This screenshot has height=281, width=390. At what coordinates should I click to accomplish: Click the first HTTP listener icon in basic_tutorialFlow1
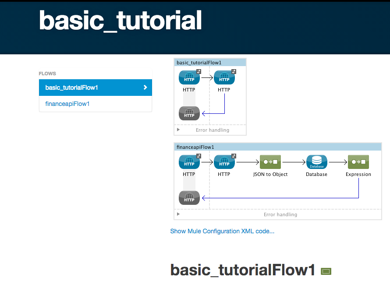pos(189,78)
